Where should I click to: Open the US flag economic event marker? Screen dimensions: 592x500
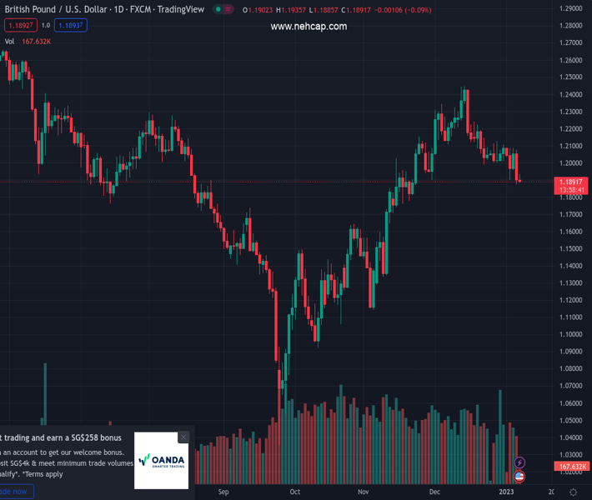pyautogui.click(x=519, y=477)
